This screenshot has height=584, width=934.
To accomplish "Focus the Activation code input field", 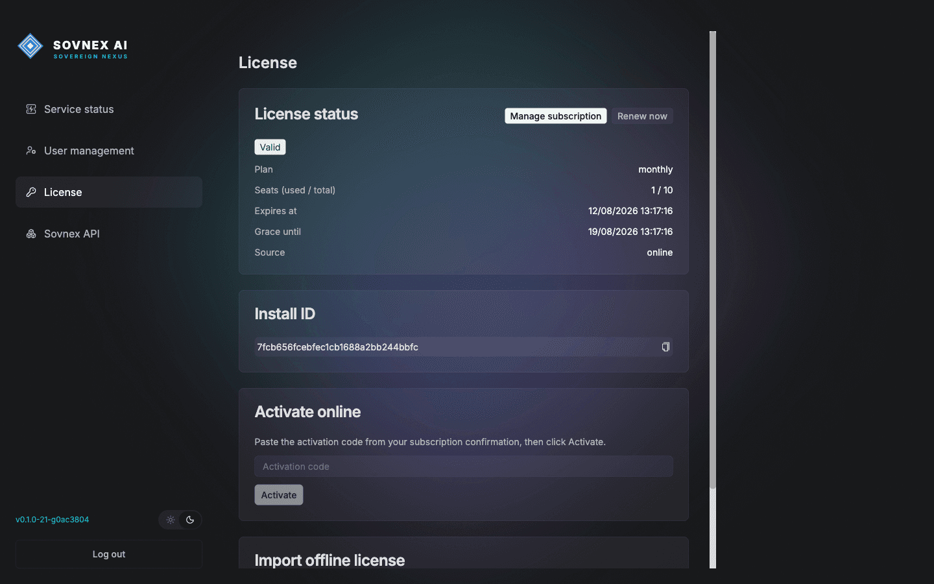I will click(x=464, y=467).
